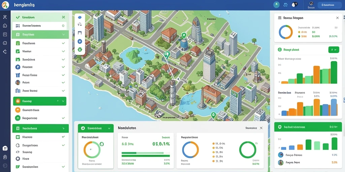Screen dimensions: 345x172
Task: Expand the green dropdown header in the bottom panel
Action: [96, 128]
